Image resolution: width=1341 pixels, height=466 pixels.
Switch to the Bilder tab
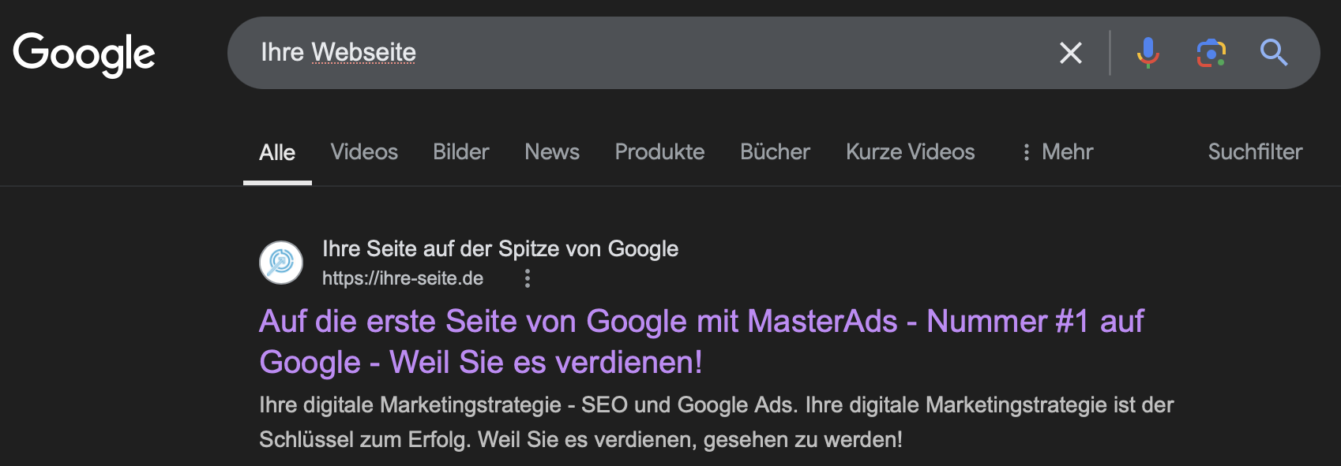[461, 151]
